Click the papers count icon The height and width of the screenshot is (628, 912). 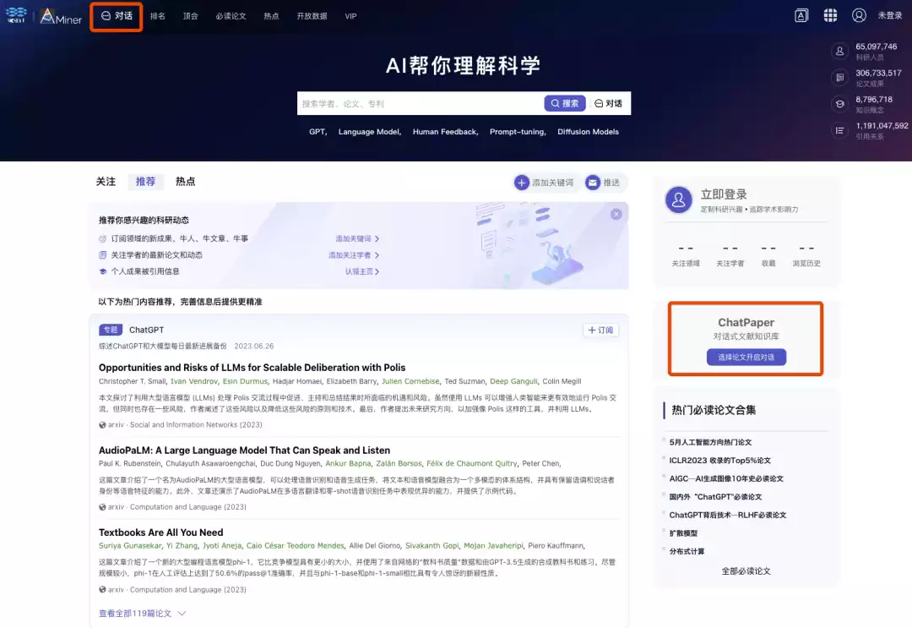[840, 78]
